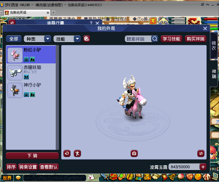Screen dimensions: 219x182
Task: Click the 查看默认 button
Action: (49, 167)
